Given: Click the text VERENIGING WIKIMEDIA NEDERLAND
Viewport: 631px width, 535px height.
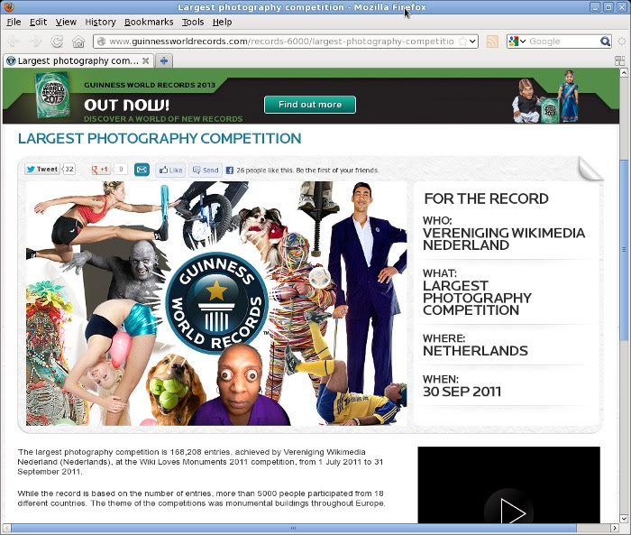Looking at the screenshot, I should pyautogui.click(x=504, y=239).
